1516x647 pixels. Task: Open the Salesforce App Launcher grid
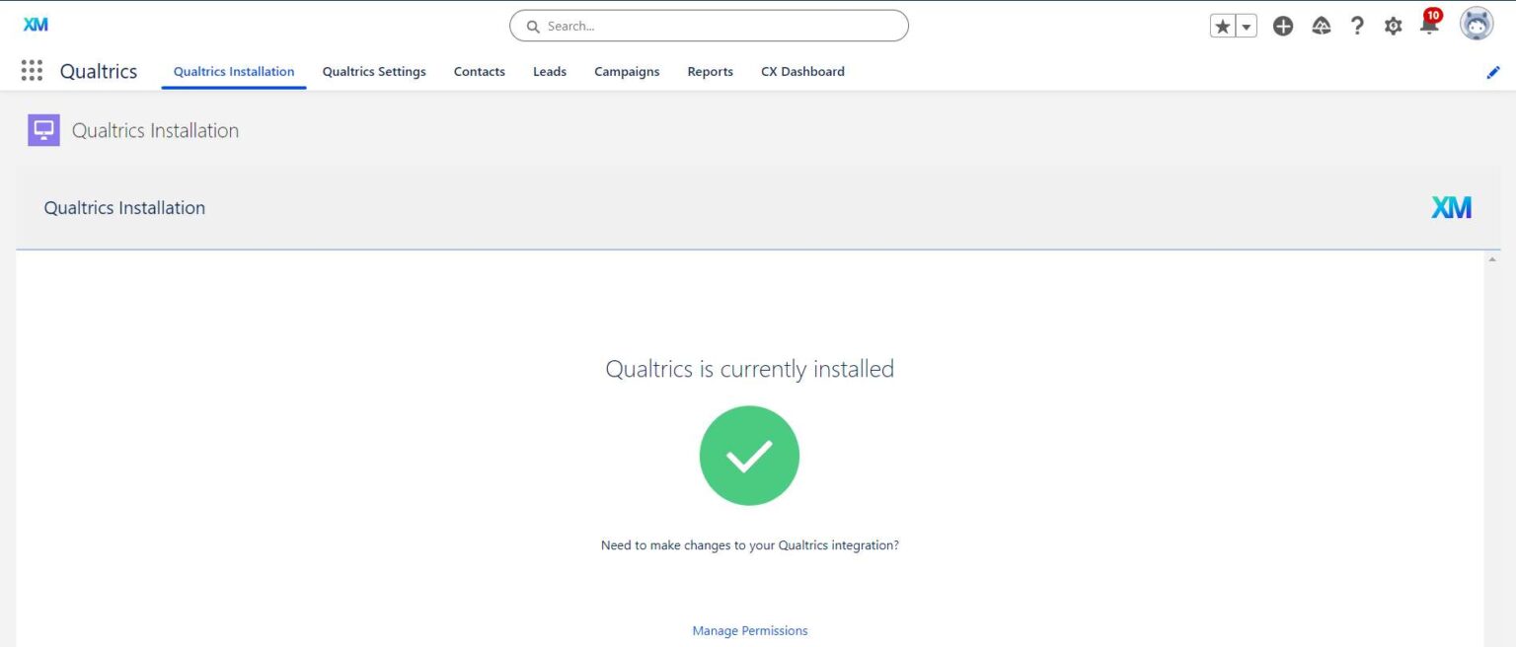tap(31, 70)
